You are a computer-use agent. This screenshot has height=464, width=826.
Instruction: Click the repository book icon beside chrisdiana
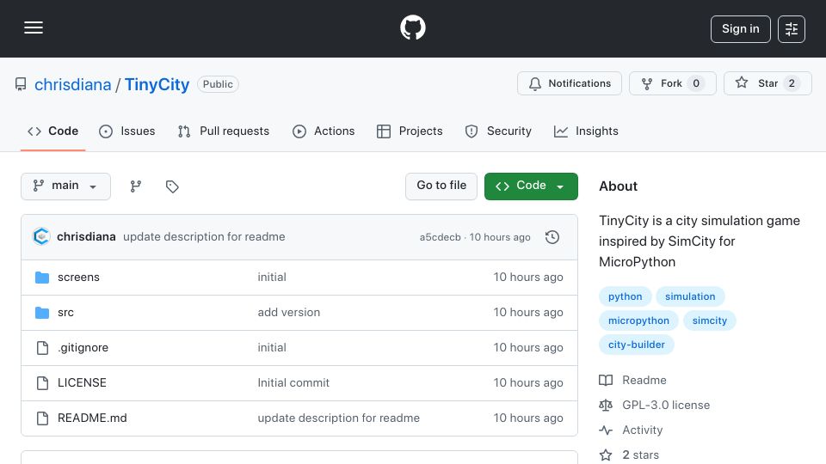click(21, 84)
